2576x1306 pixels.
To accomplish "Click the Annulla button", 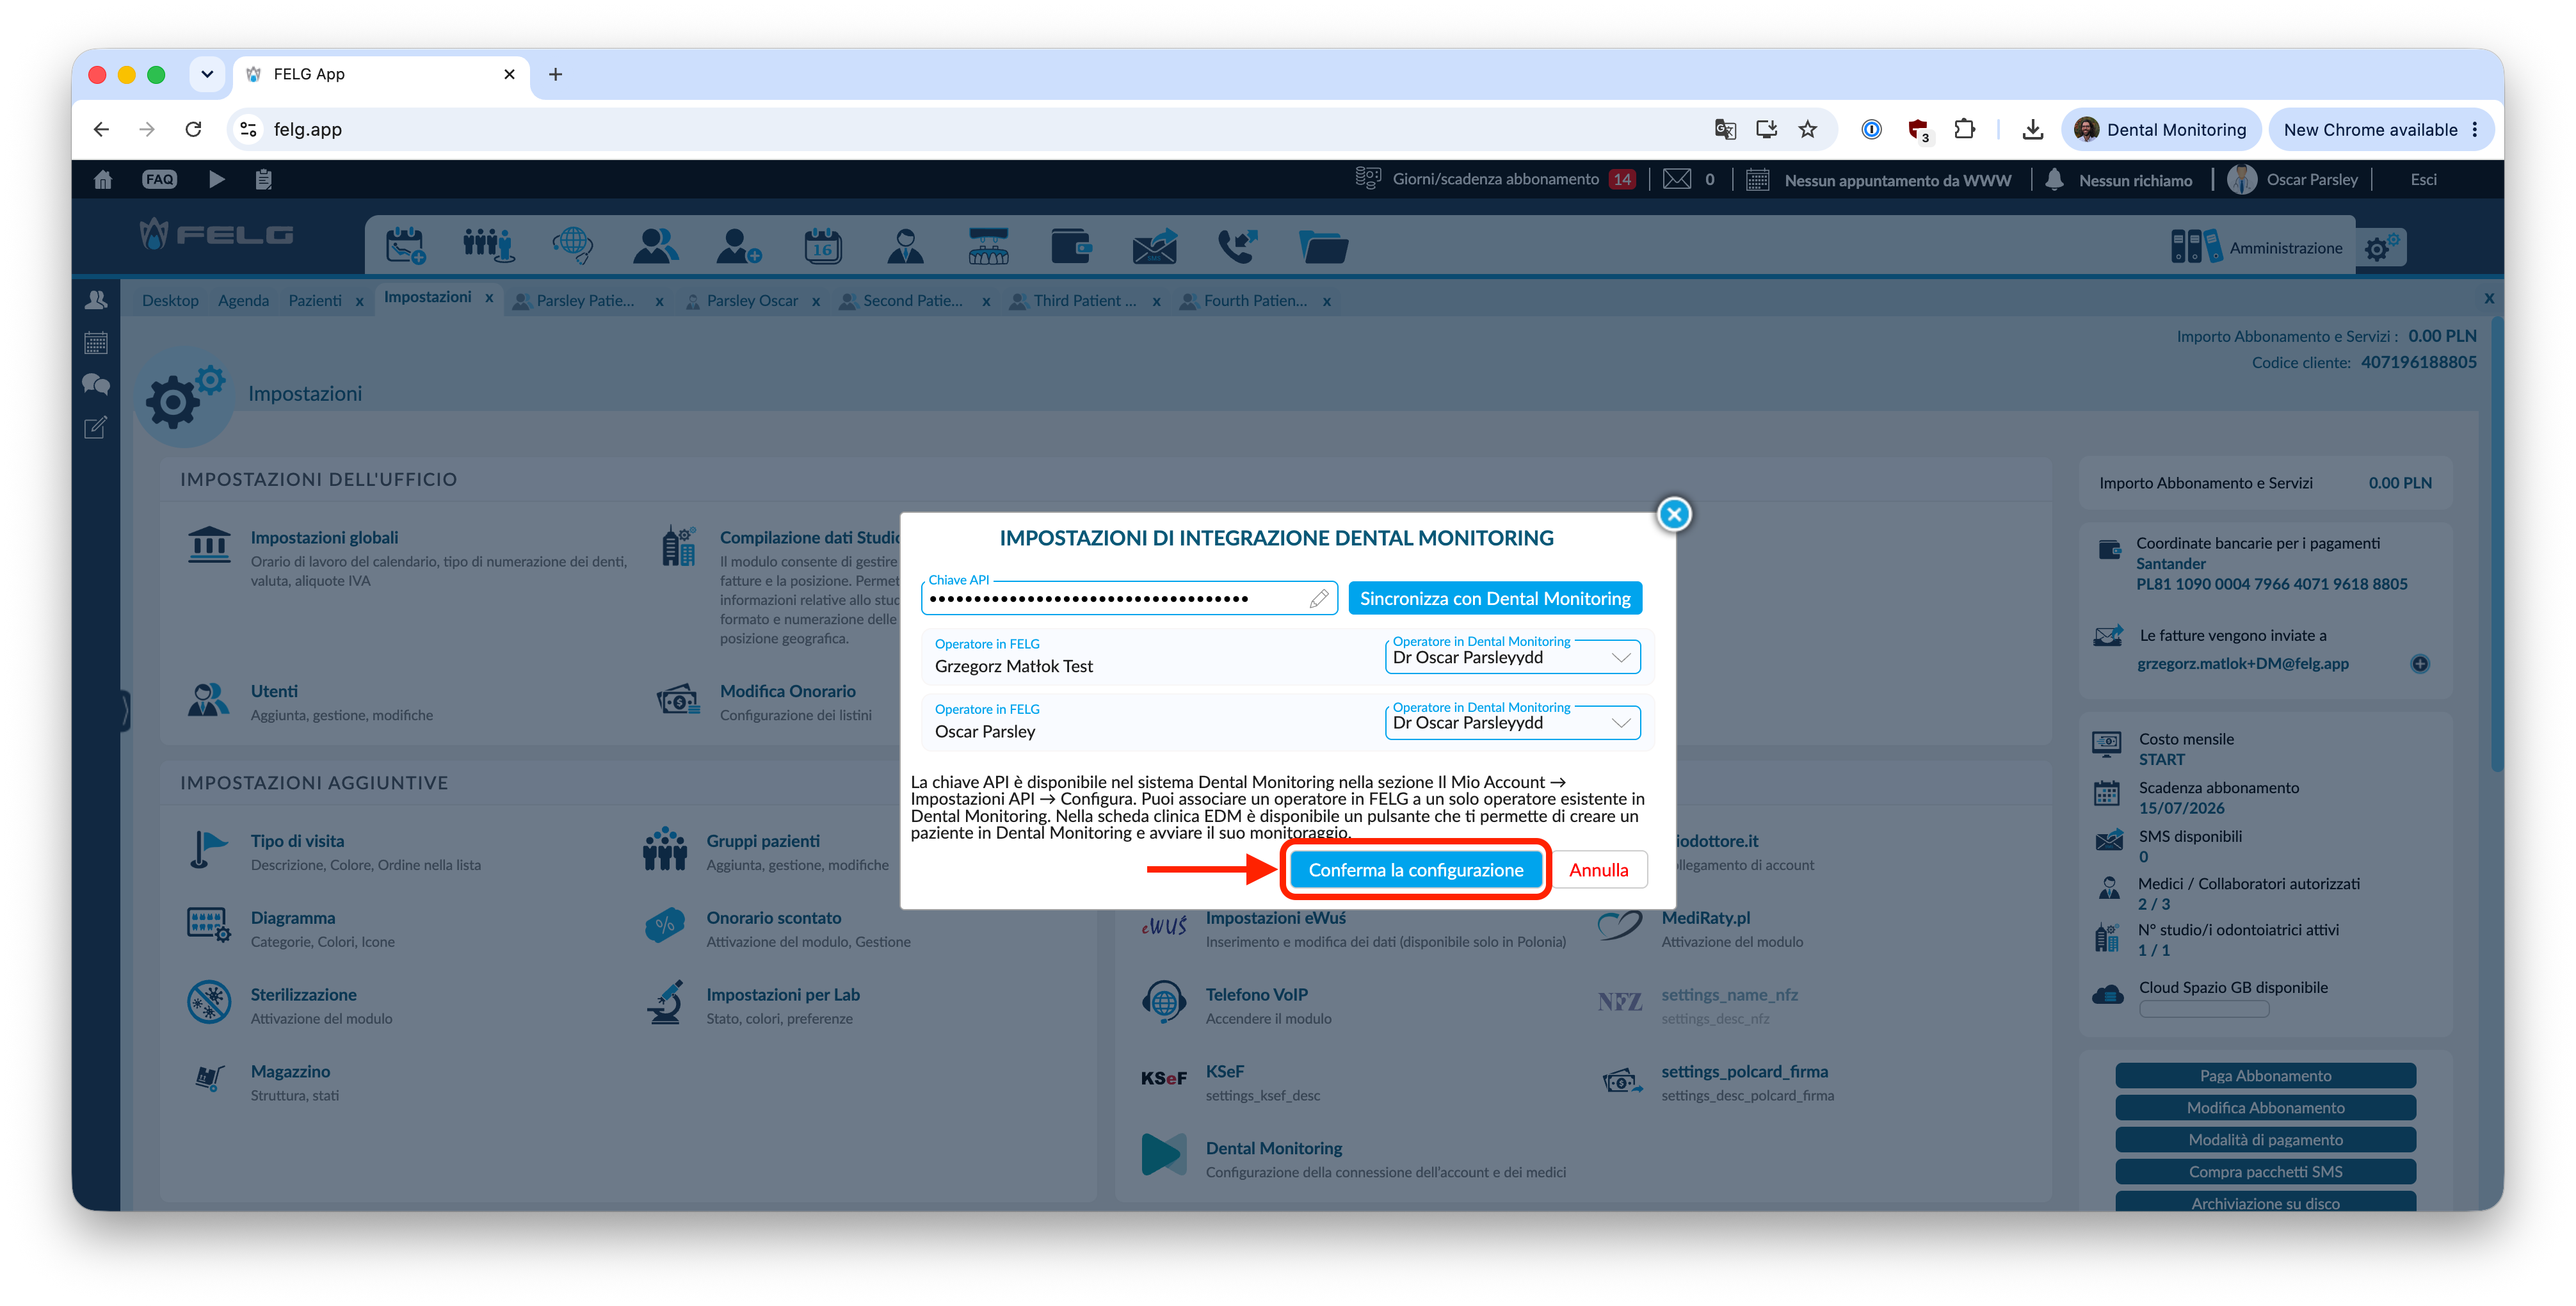I will coord(1598,869).
